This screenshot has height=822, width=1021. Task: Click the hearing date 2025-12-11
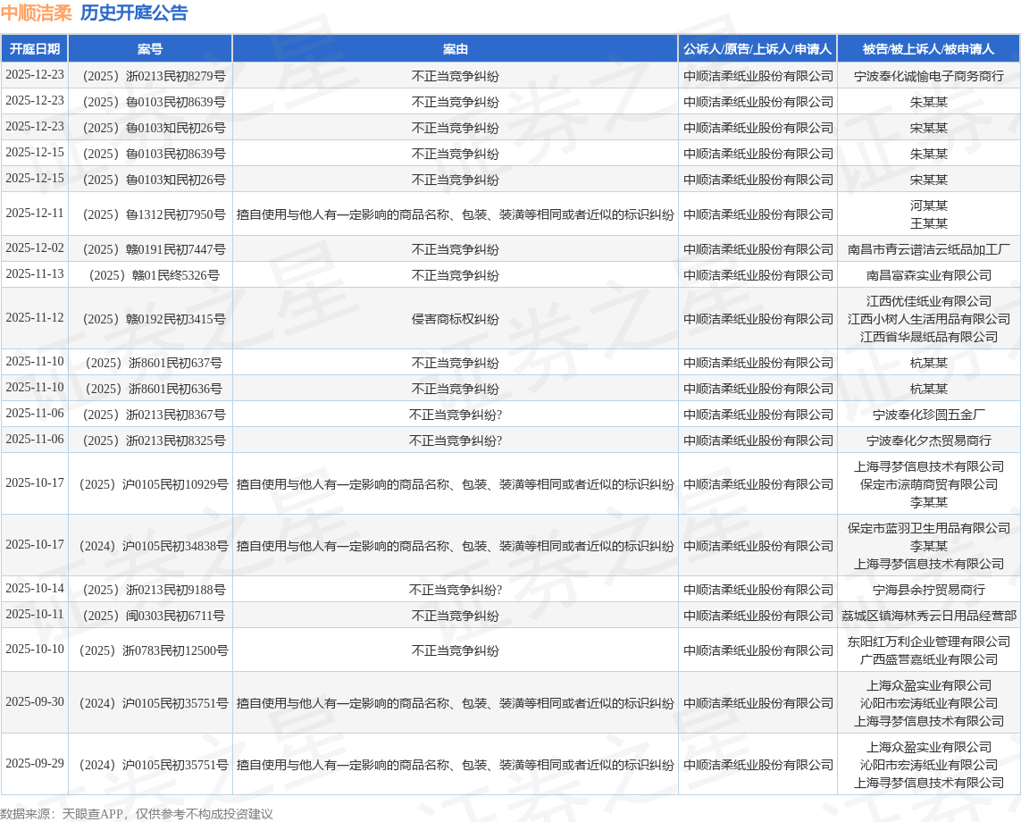35,213
